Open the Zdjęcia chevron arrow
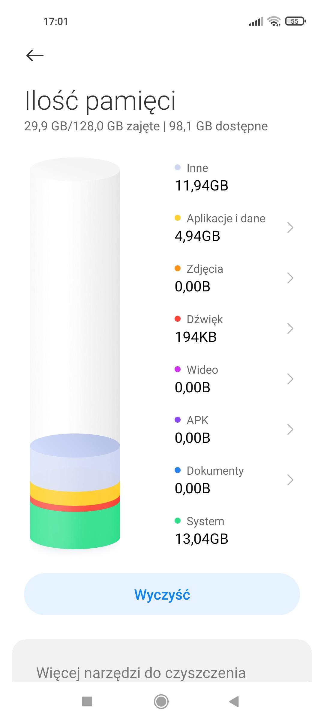 290,278
